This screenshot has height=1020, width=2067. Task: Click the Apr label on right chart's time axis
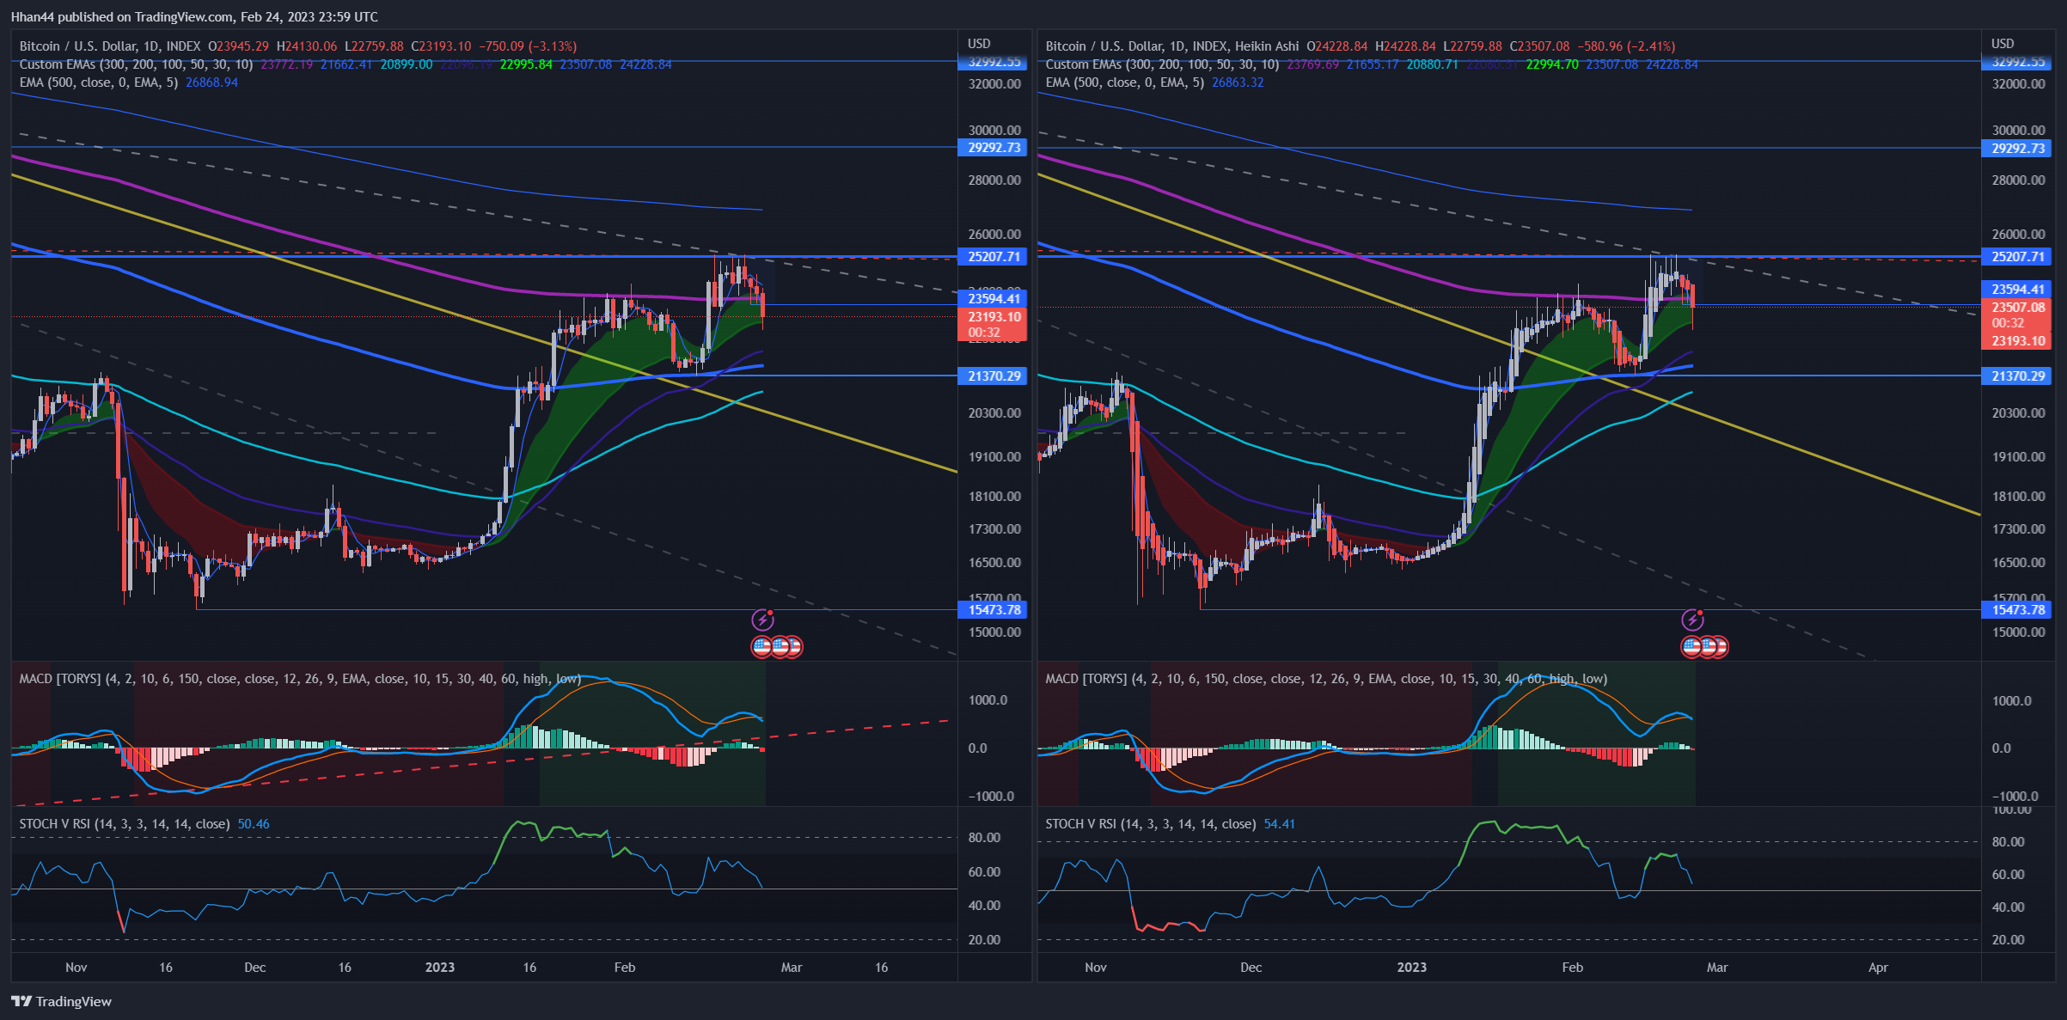pyautogui.click(x=1879, y=968)
